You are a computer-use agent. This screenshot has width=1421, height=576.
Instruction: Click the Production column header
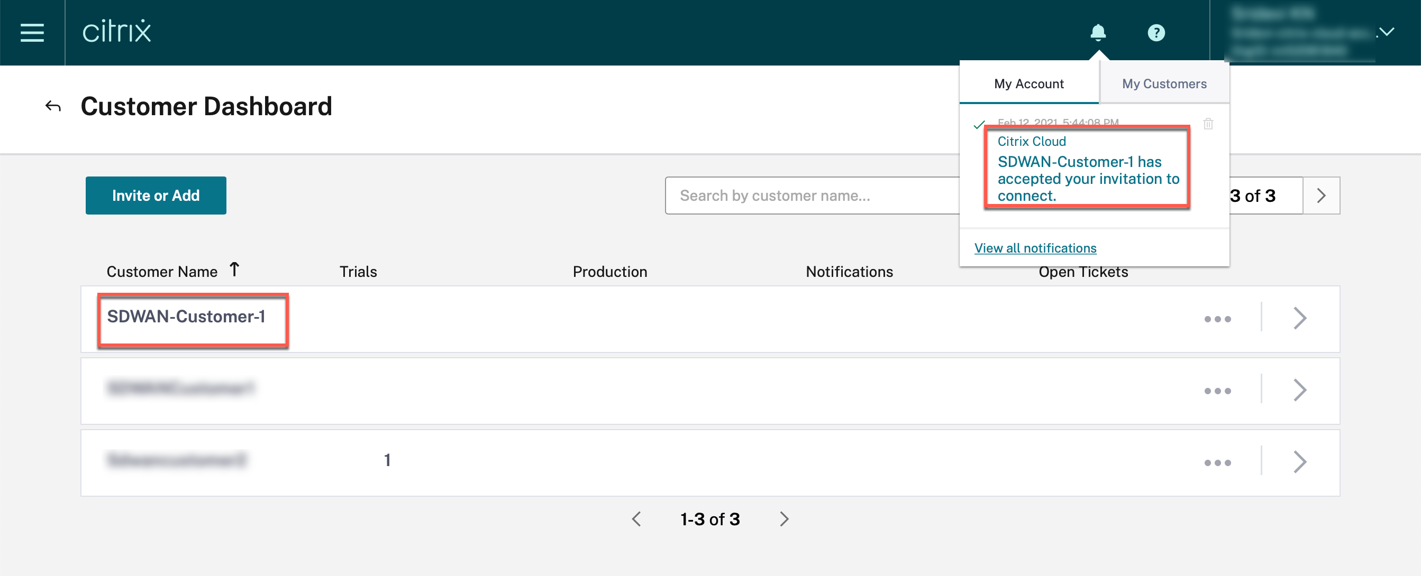pos(609,271)
